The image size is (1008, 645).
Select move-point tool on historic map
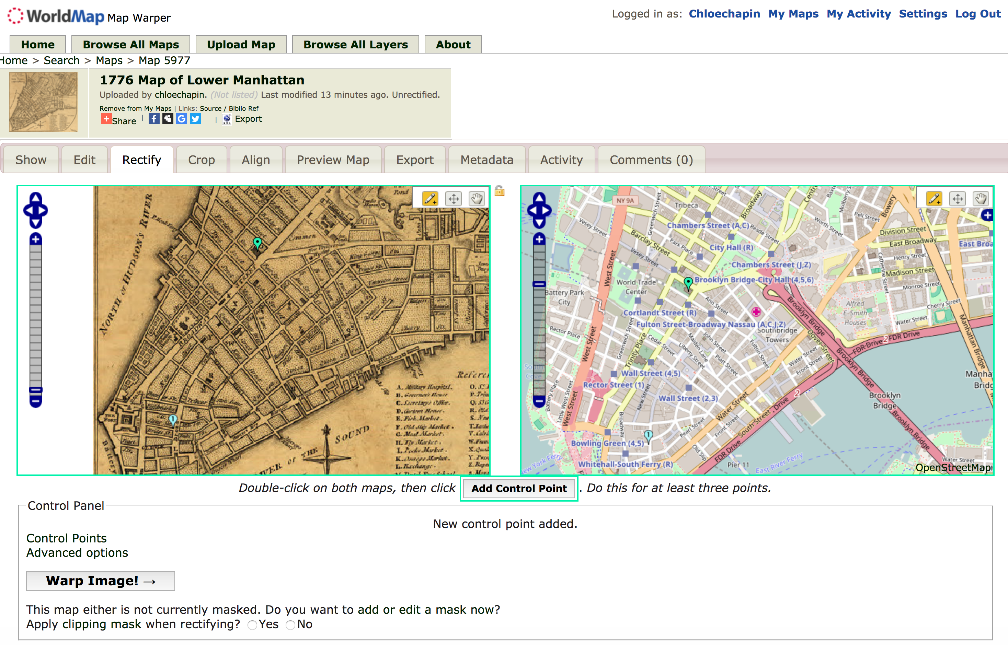pos(454,198)
